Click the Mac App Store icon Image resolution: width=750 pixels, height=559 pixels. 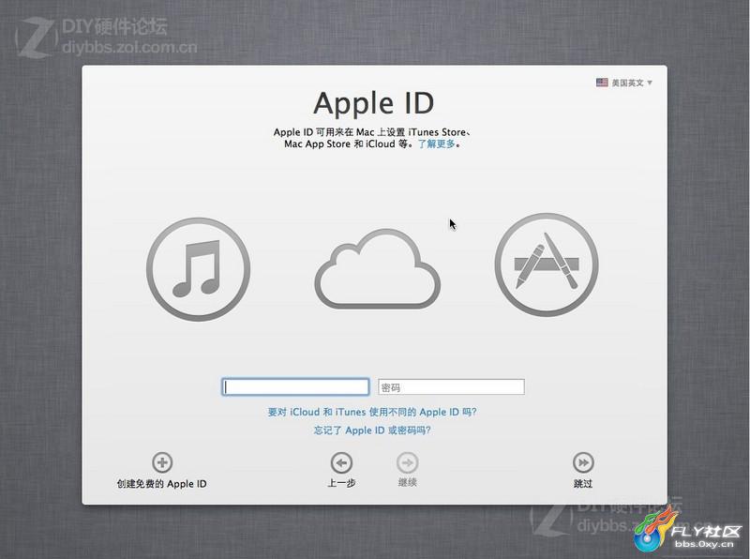point(547,264)
